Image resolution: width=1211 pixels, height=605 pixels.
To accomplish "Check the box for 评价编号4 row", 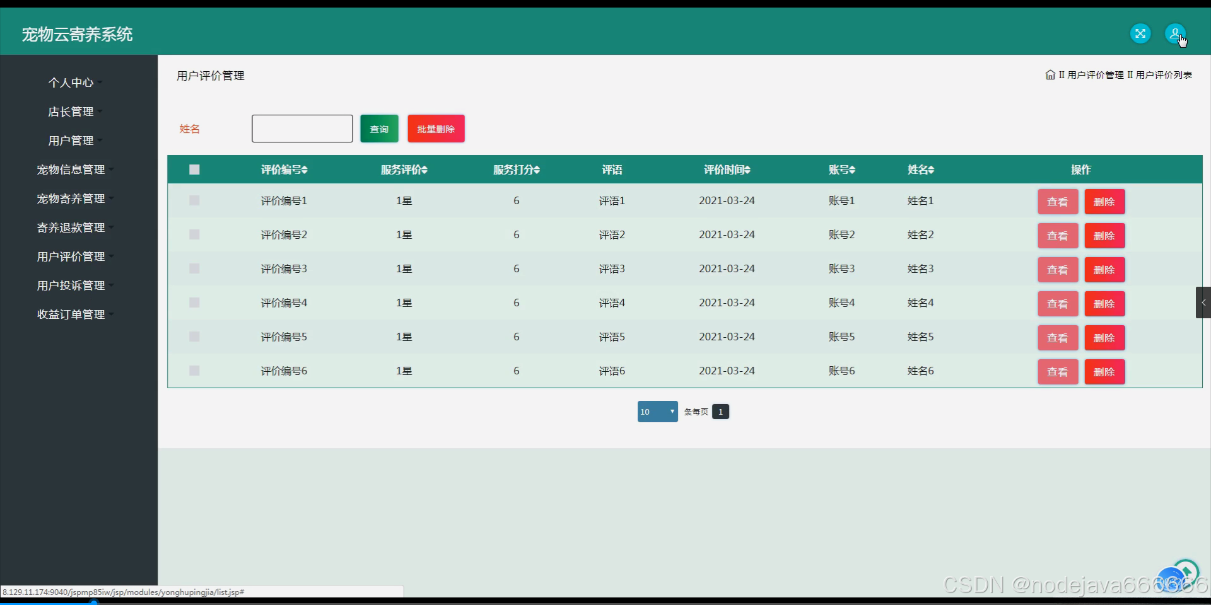I will point(194,302).
